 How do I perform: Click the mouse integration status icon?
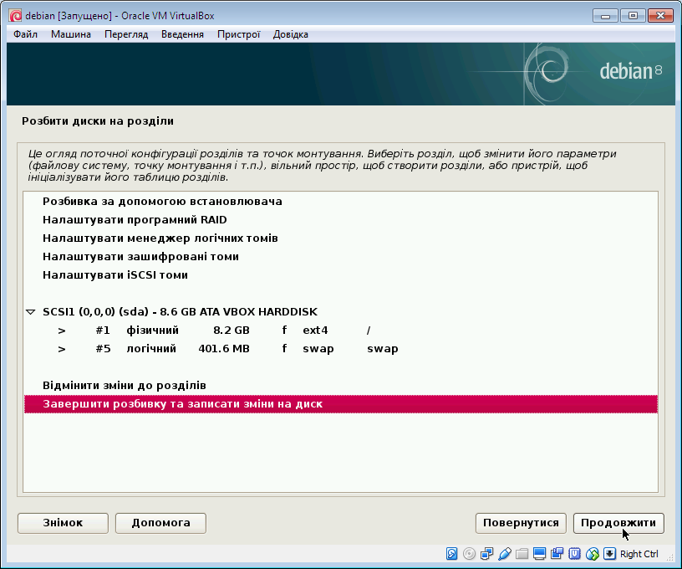(x=592, y=554)
